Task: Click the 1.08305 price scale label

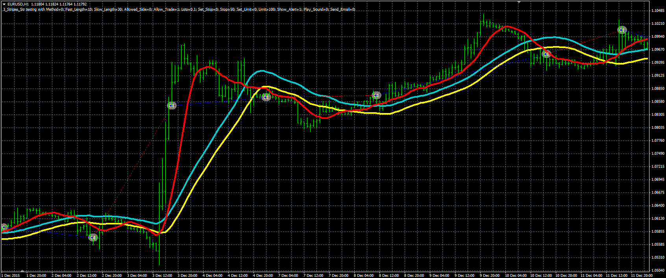Action: pyautogui.click(x=658, y=115)
